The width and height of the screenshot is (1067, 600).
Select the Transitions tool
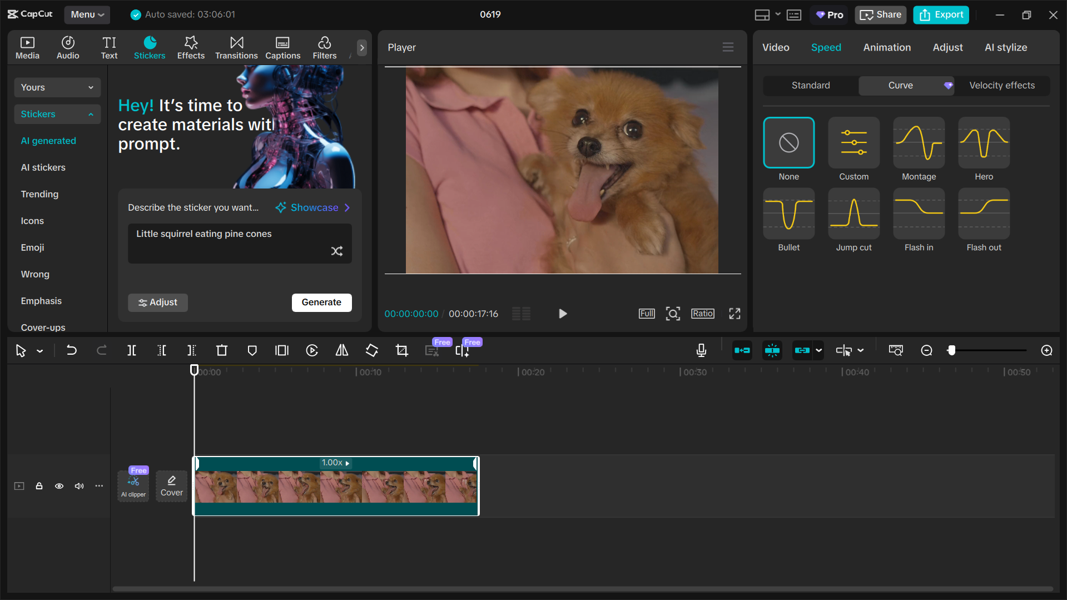point(236,47)
